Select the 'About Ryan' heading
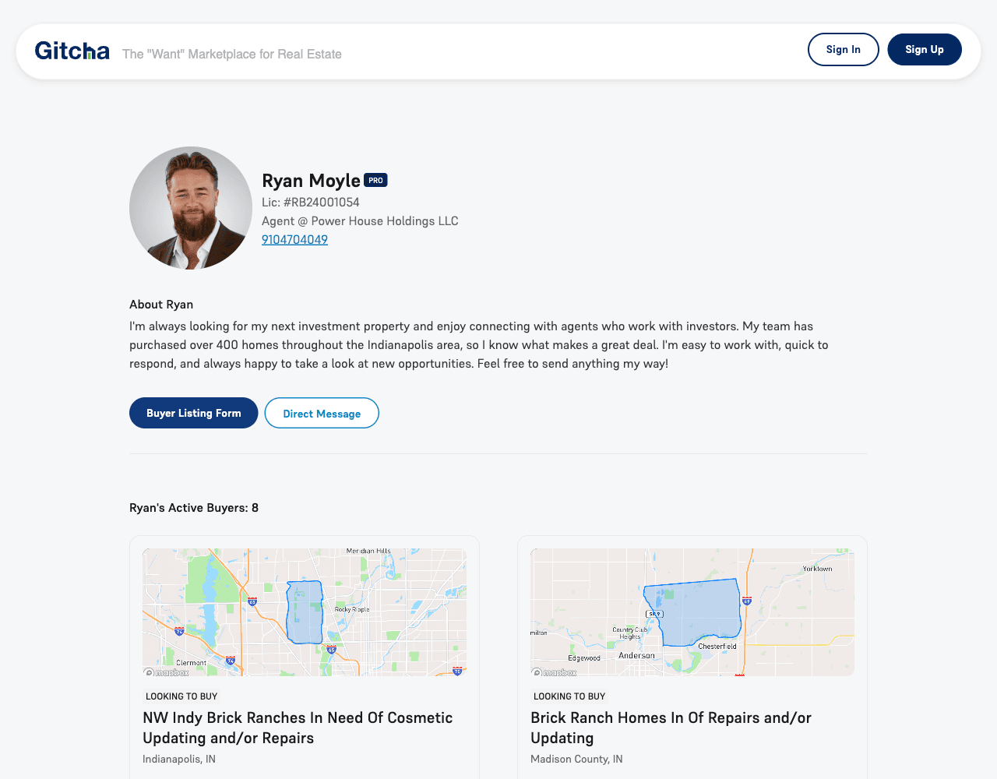The height and width of the screenshot is (779, 997). 161,305
